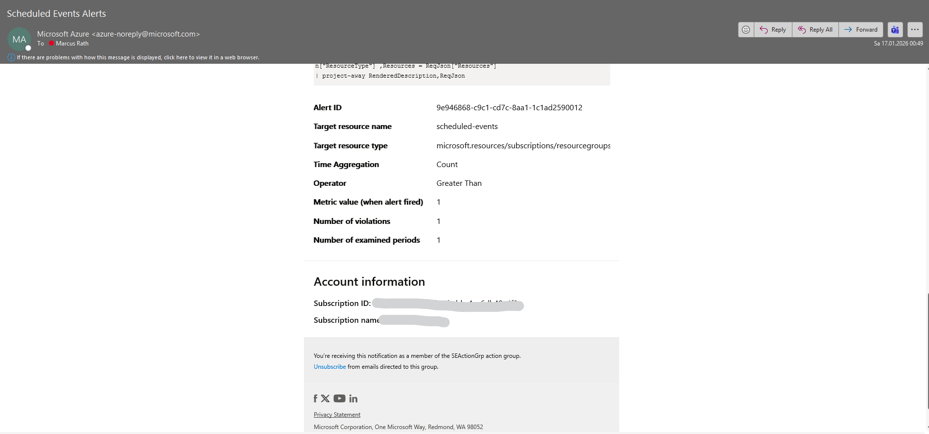Image resolution: width=929 pixels, height=434 pixels.
Task: Open the LinkedIn icon in the footer
Action: click(353, 398)
